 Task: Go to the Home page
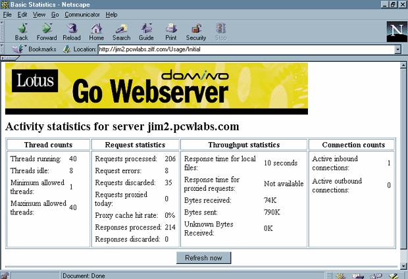click(97, 32)
